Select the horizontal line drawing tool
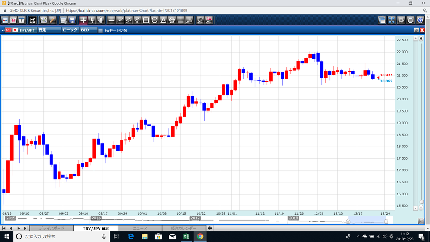Viewport: 430px width, 242px height. [x=111, y=20]
